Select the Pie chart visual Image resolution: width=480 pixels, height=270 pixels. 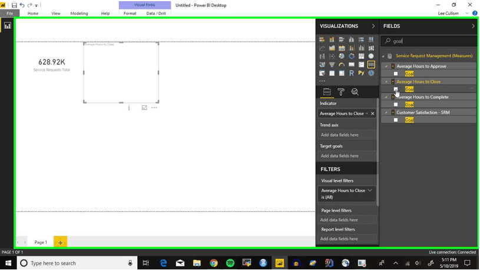point(342,56)
